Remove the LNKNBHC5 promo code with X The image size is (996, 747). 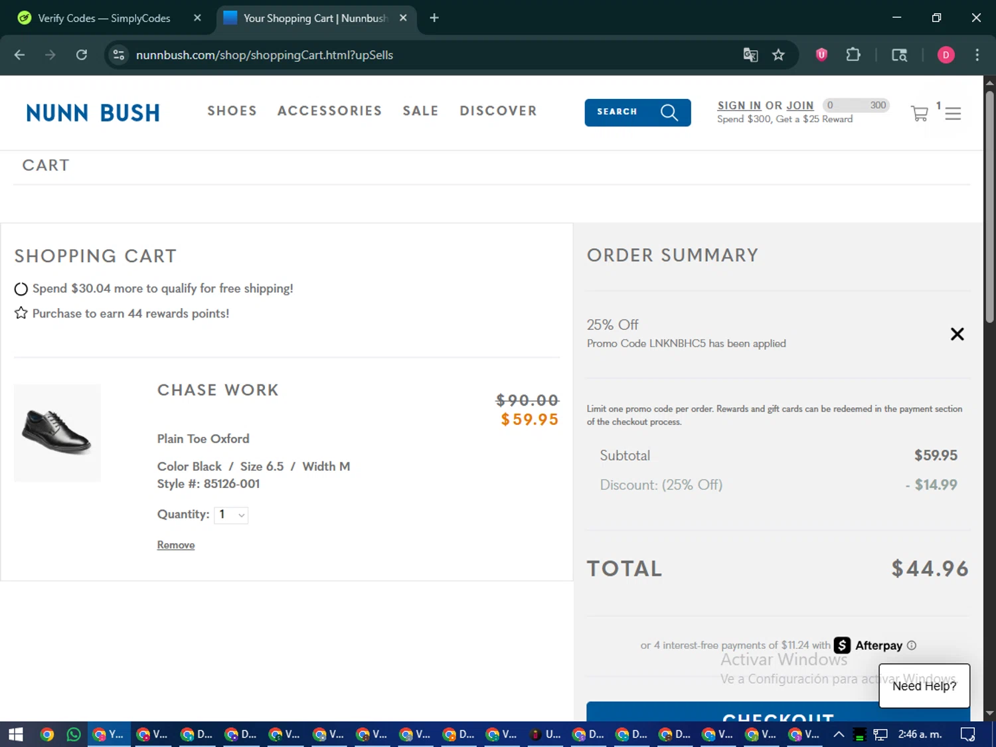coord(957,334)
